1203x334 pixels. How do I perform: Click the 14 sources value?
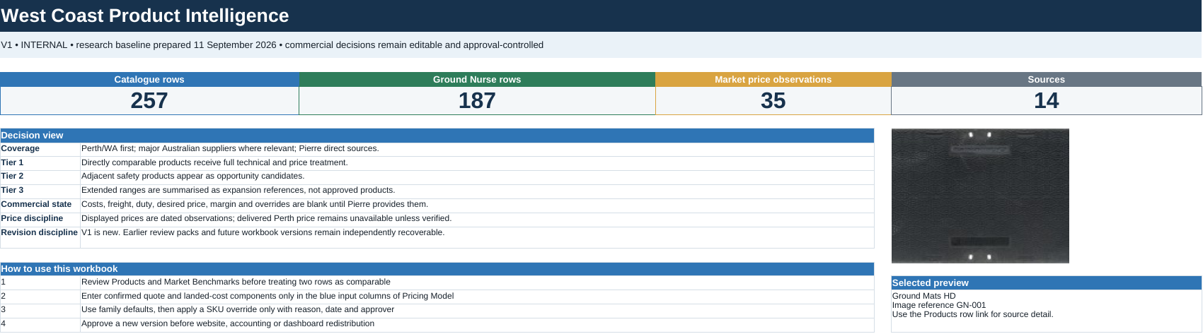[x=1046, y=100]
